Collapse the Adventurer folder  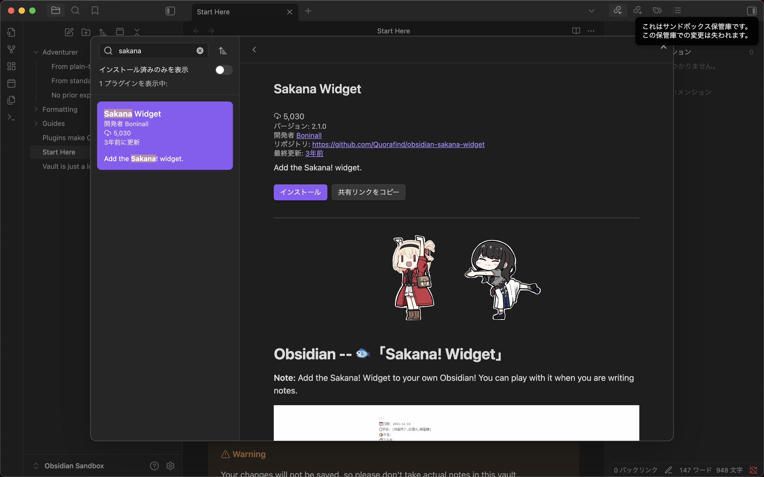tap(36, 52)
